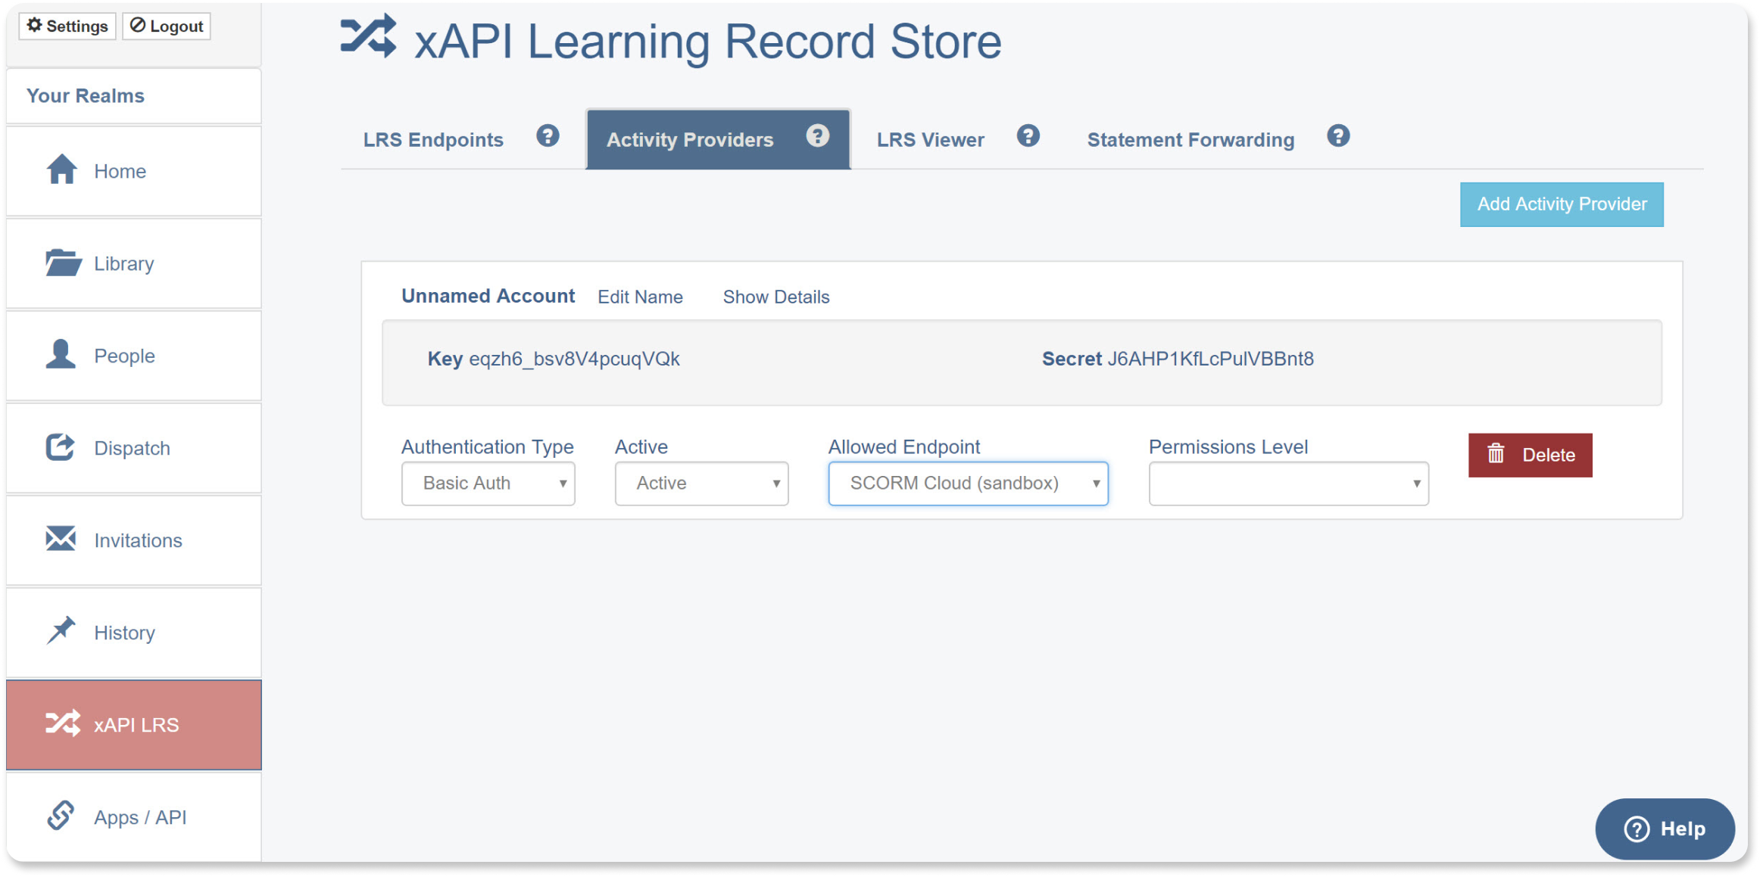
Task: Click the help icon next to LRS Endpoints
Action: 548,136
